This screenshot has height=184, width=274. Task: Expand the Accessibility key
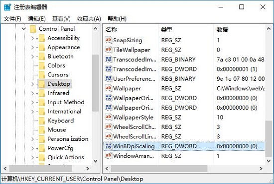33,38
